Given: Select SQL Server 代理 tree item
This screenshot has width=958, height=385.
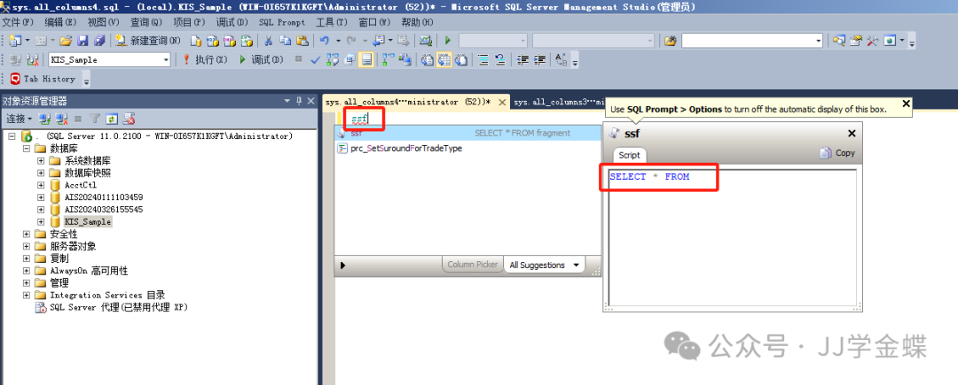Looking at the screenshot, I should [119, 308].
